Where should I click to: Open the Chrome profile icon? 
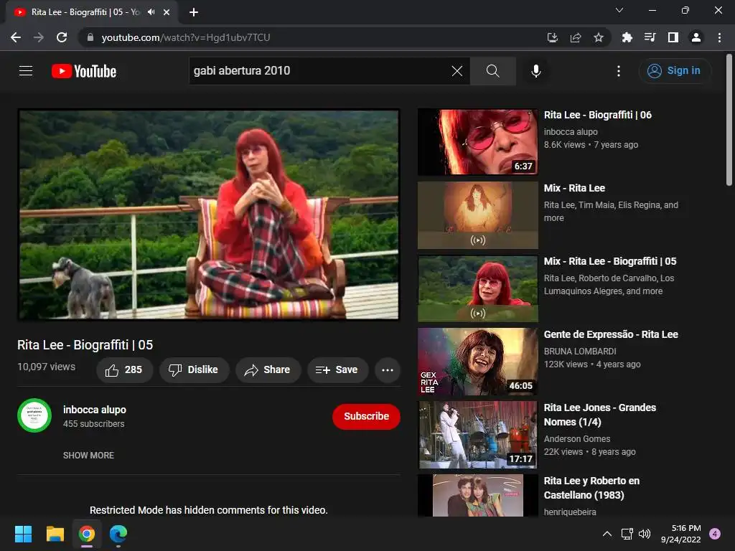696,37
